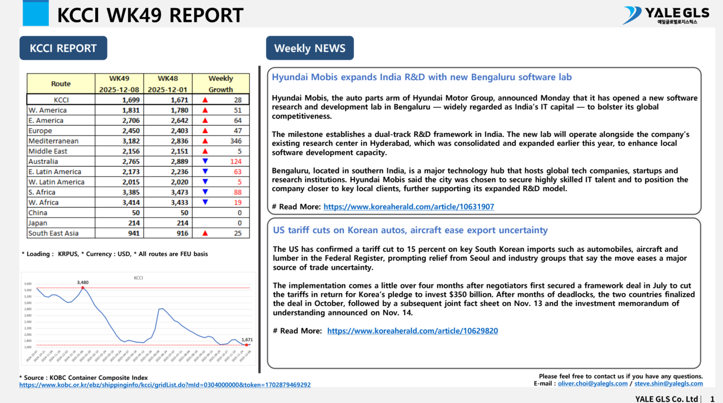723x403 pixels.
Task: Select the Weekly Growth column header
Action: [221, 83]
